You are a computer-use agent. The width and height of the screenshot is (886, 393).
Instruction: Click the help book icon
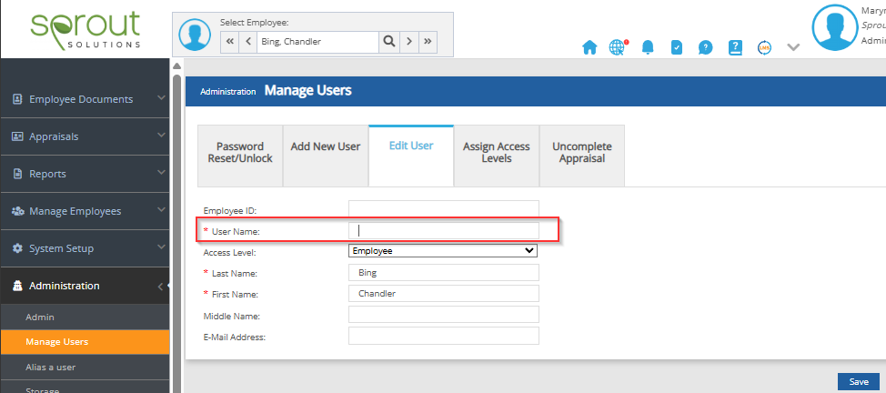tap(735, 47)
